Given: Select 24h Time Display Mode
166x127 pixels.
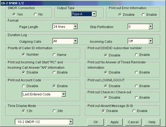Looking at the screenshot, I should pyautogui.click(x=54, y=111).
